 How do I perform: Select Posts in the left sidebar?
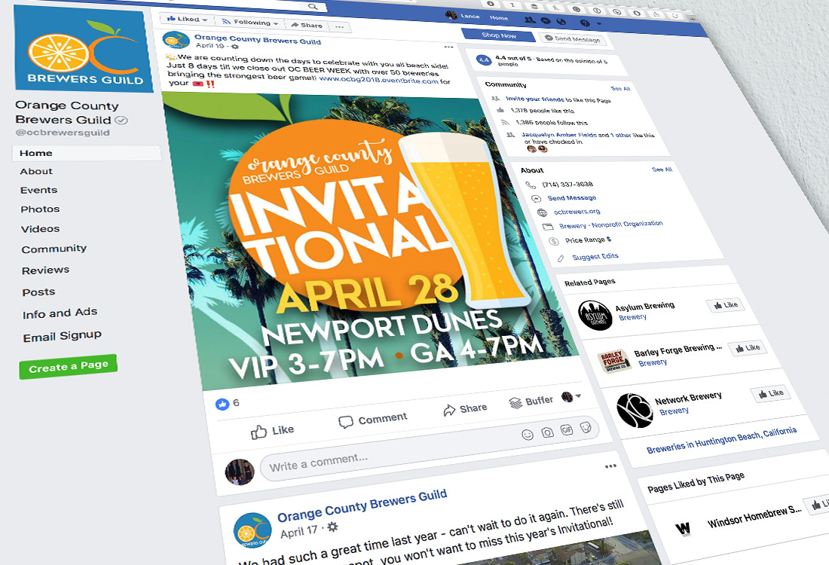click(38, 292)
